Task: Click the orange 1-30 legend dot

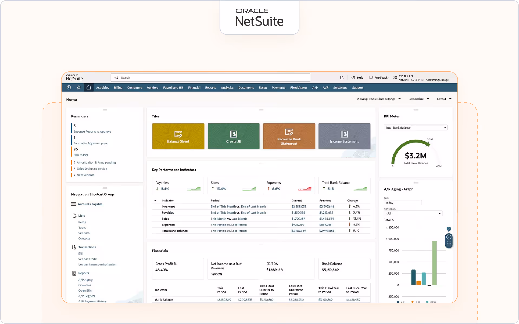Action: [412, 302]
